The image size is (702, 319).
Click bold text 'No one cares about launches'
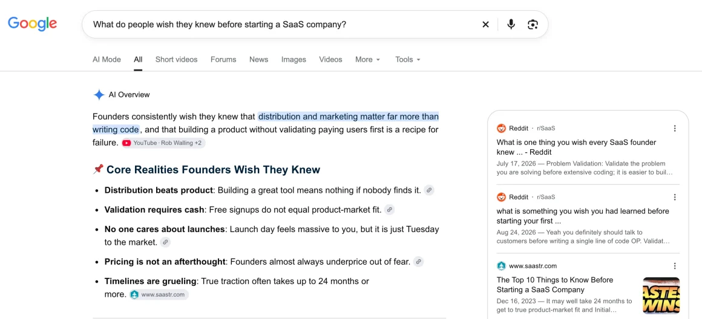165,229
